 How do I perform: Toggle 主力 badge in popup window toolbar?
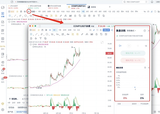pyautogui.click(x=34, y=30)
